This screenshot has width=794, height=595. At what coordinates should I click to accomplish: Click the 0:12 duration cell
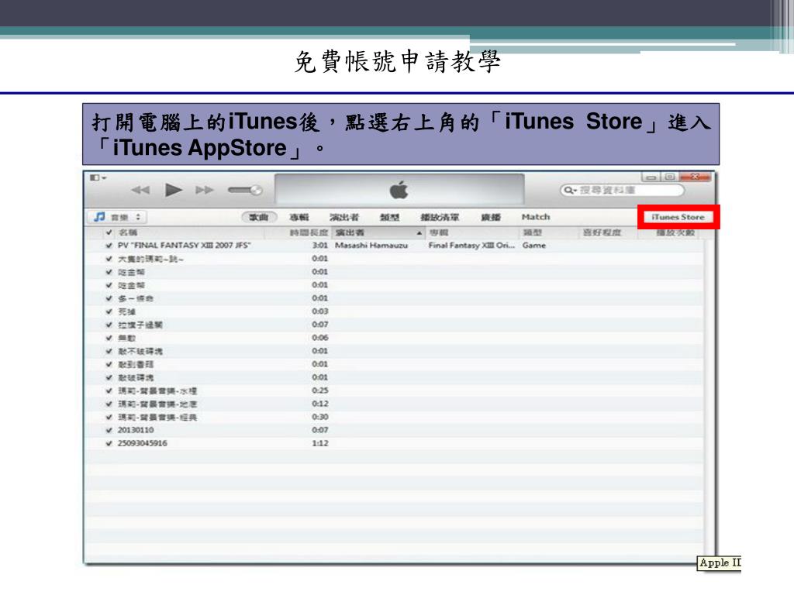click(320, 404)
